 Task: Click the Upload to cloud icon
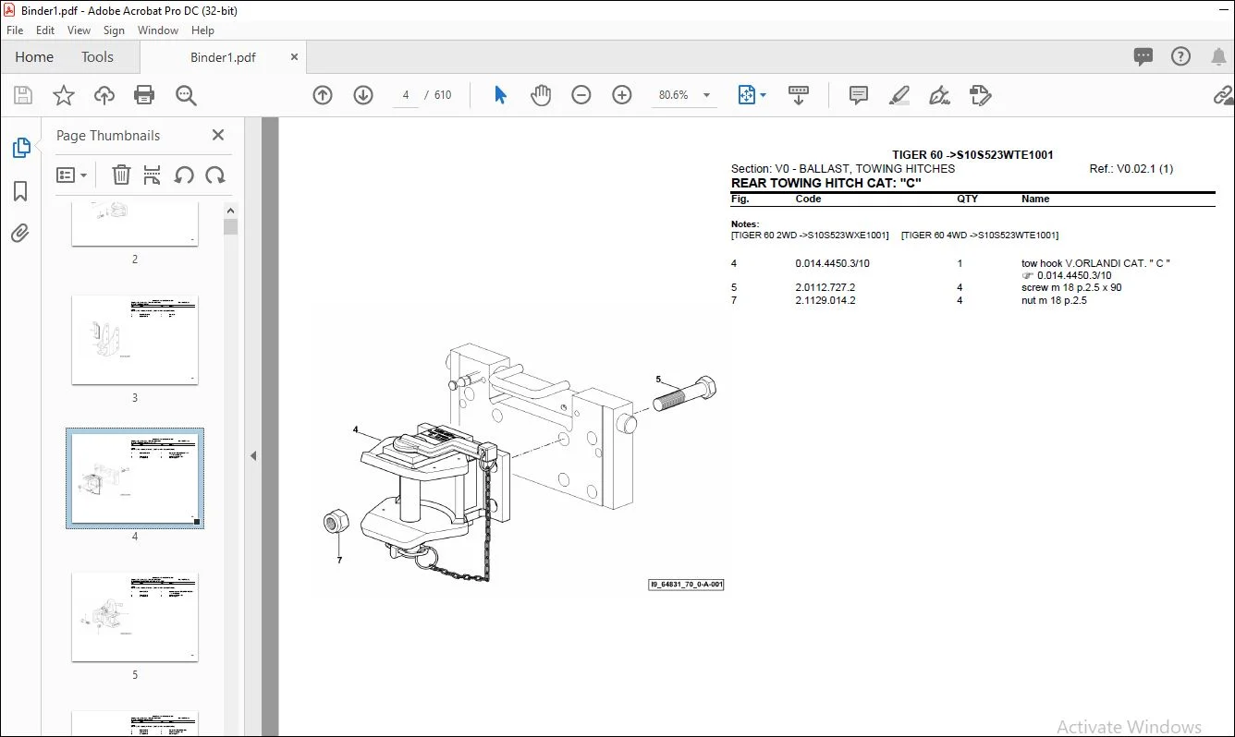(104, 95)
